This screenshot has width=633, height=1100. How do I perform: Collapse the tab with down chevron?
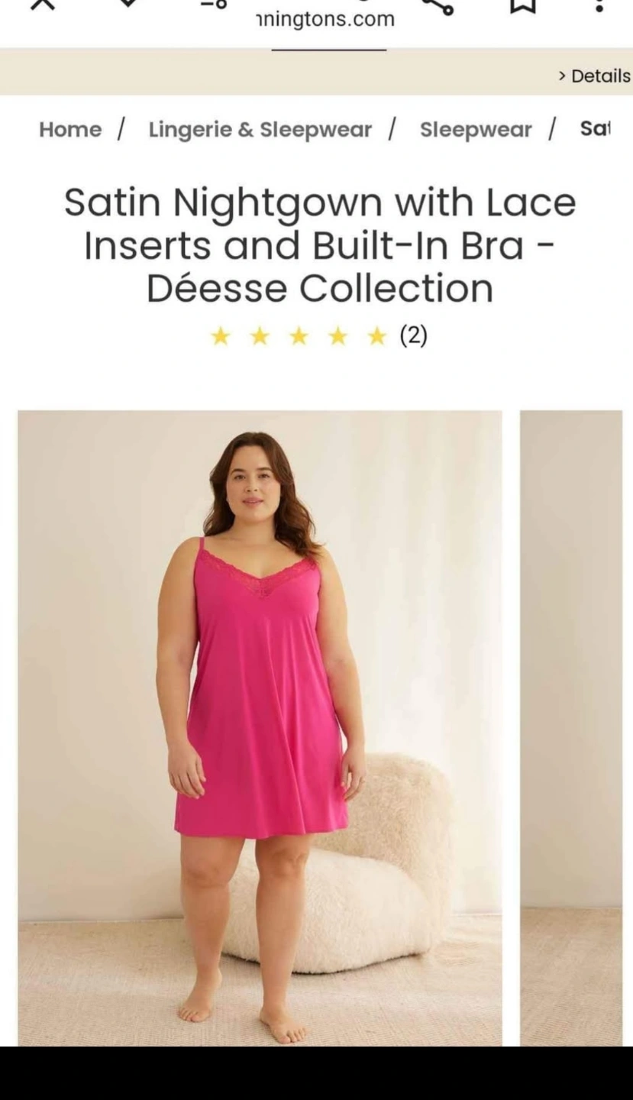128,2
